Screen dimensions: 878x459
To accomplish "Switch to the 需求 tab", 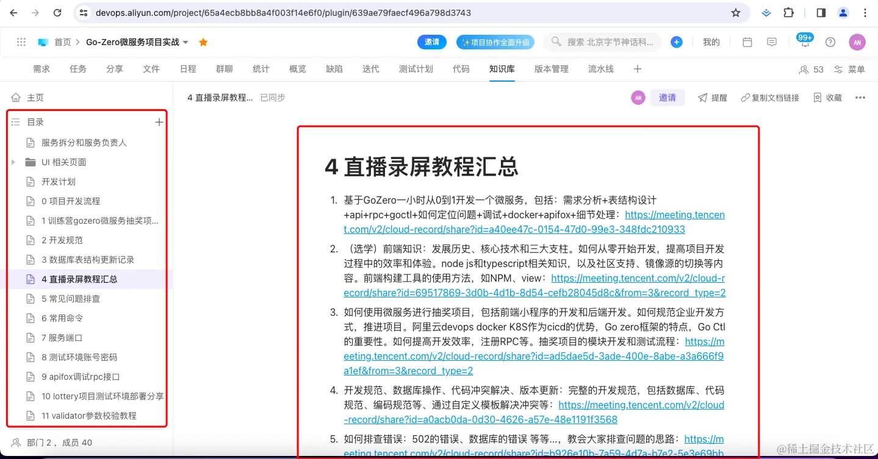I will [x=41, y=69].
